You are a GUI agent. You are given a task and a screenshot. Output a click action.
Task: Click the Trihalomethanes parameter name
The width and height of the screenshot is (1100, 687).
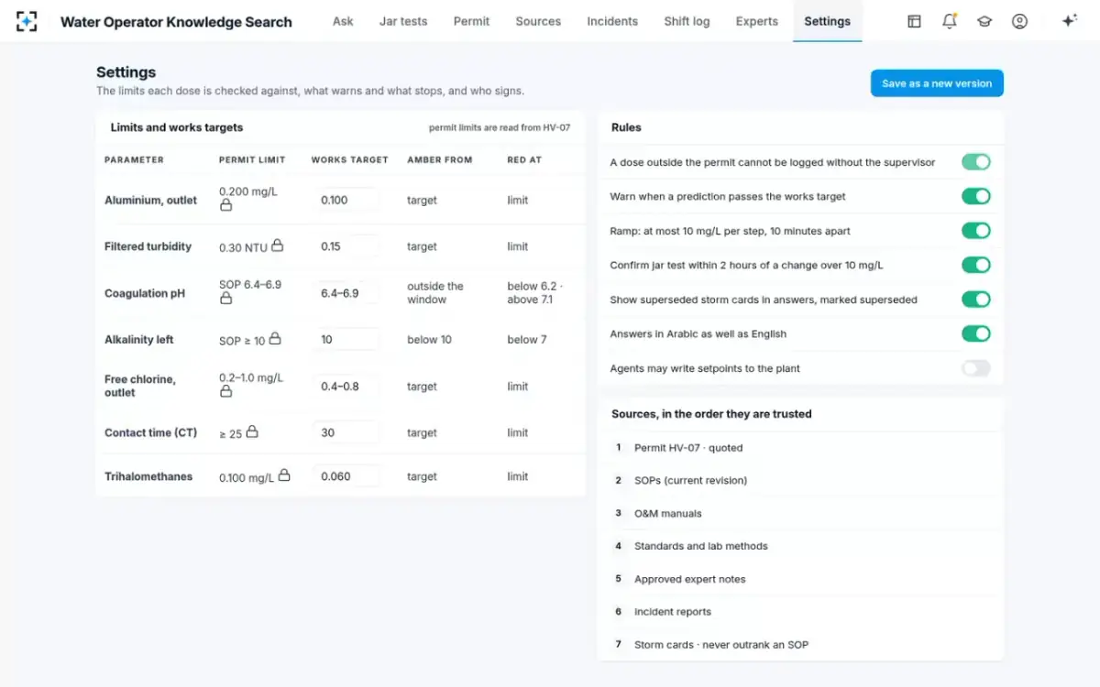(x=148, y=476)
